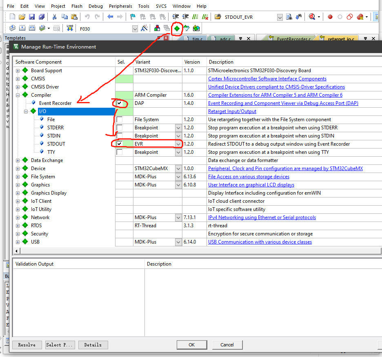This screenshot has height=357, width=382.
Task: Open Cortex Microcontroller Software Interface Components link
Action: (267, 79)
